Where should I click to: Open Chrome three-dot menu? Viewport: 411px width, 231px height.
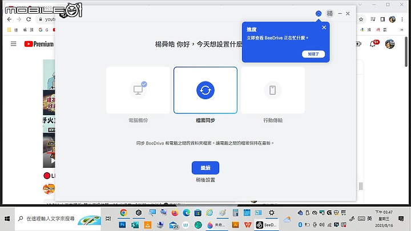click(402, 19)
